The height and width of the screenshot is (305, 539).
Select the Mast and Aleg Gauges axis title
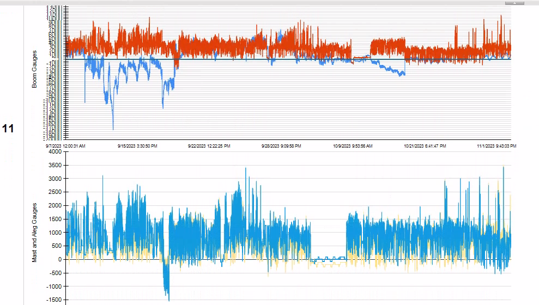pyautogui.click(x=34, y=233)
